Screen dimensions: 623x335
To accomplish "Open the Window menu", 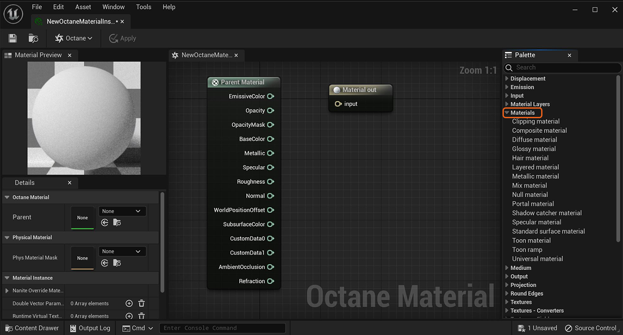I will pos(113,7).
